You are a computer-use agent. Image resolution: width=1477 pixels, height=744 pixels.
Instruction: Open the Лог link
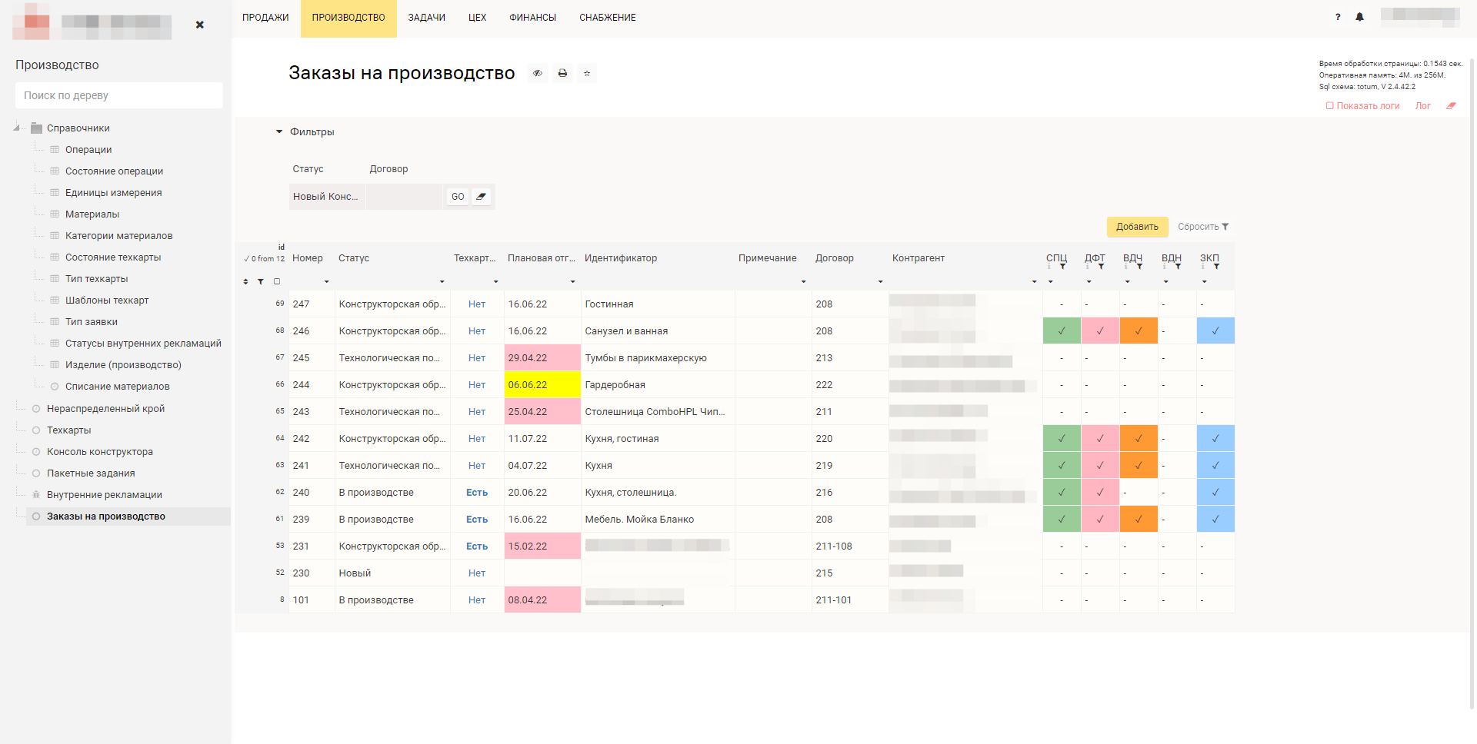tap(1422, 106)
